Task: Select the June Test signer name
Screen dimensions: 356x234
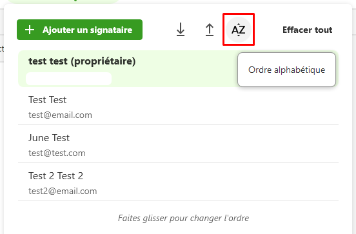Action: point(49,138)
